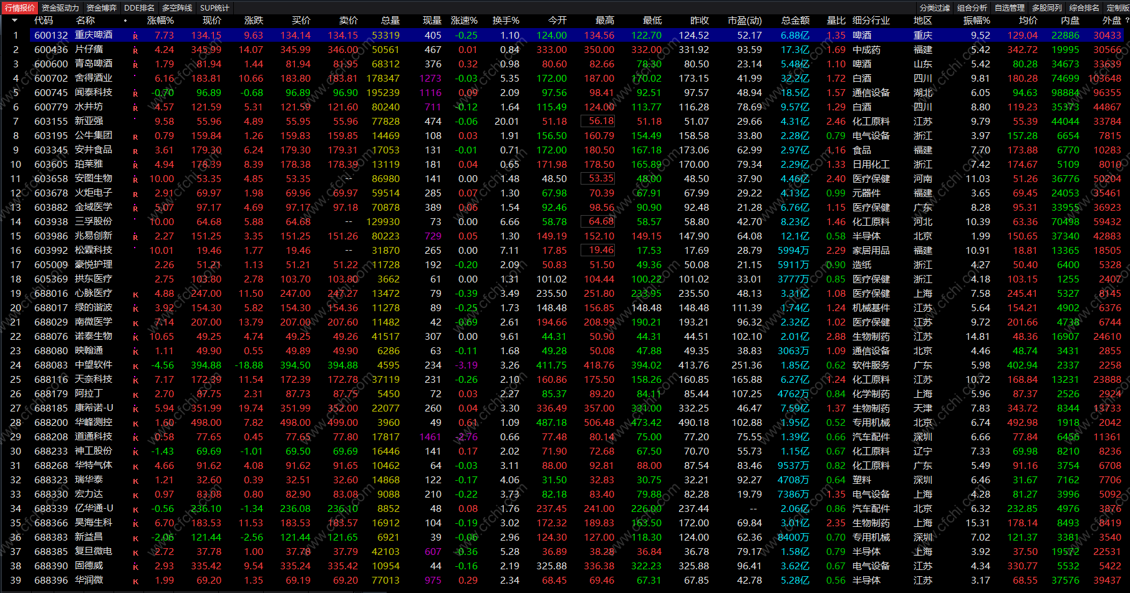Open 组合分析 from the top bar
Viewport: 1130px width, 593px height.
[x=972, y=7]
